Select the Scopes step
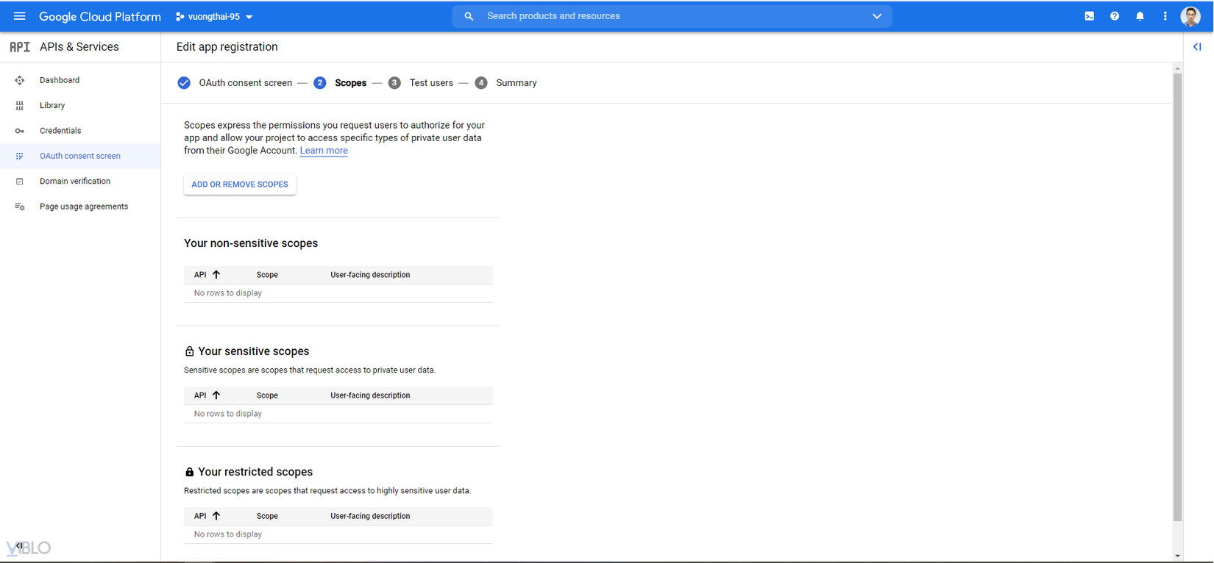 click(x=350, y=83)
